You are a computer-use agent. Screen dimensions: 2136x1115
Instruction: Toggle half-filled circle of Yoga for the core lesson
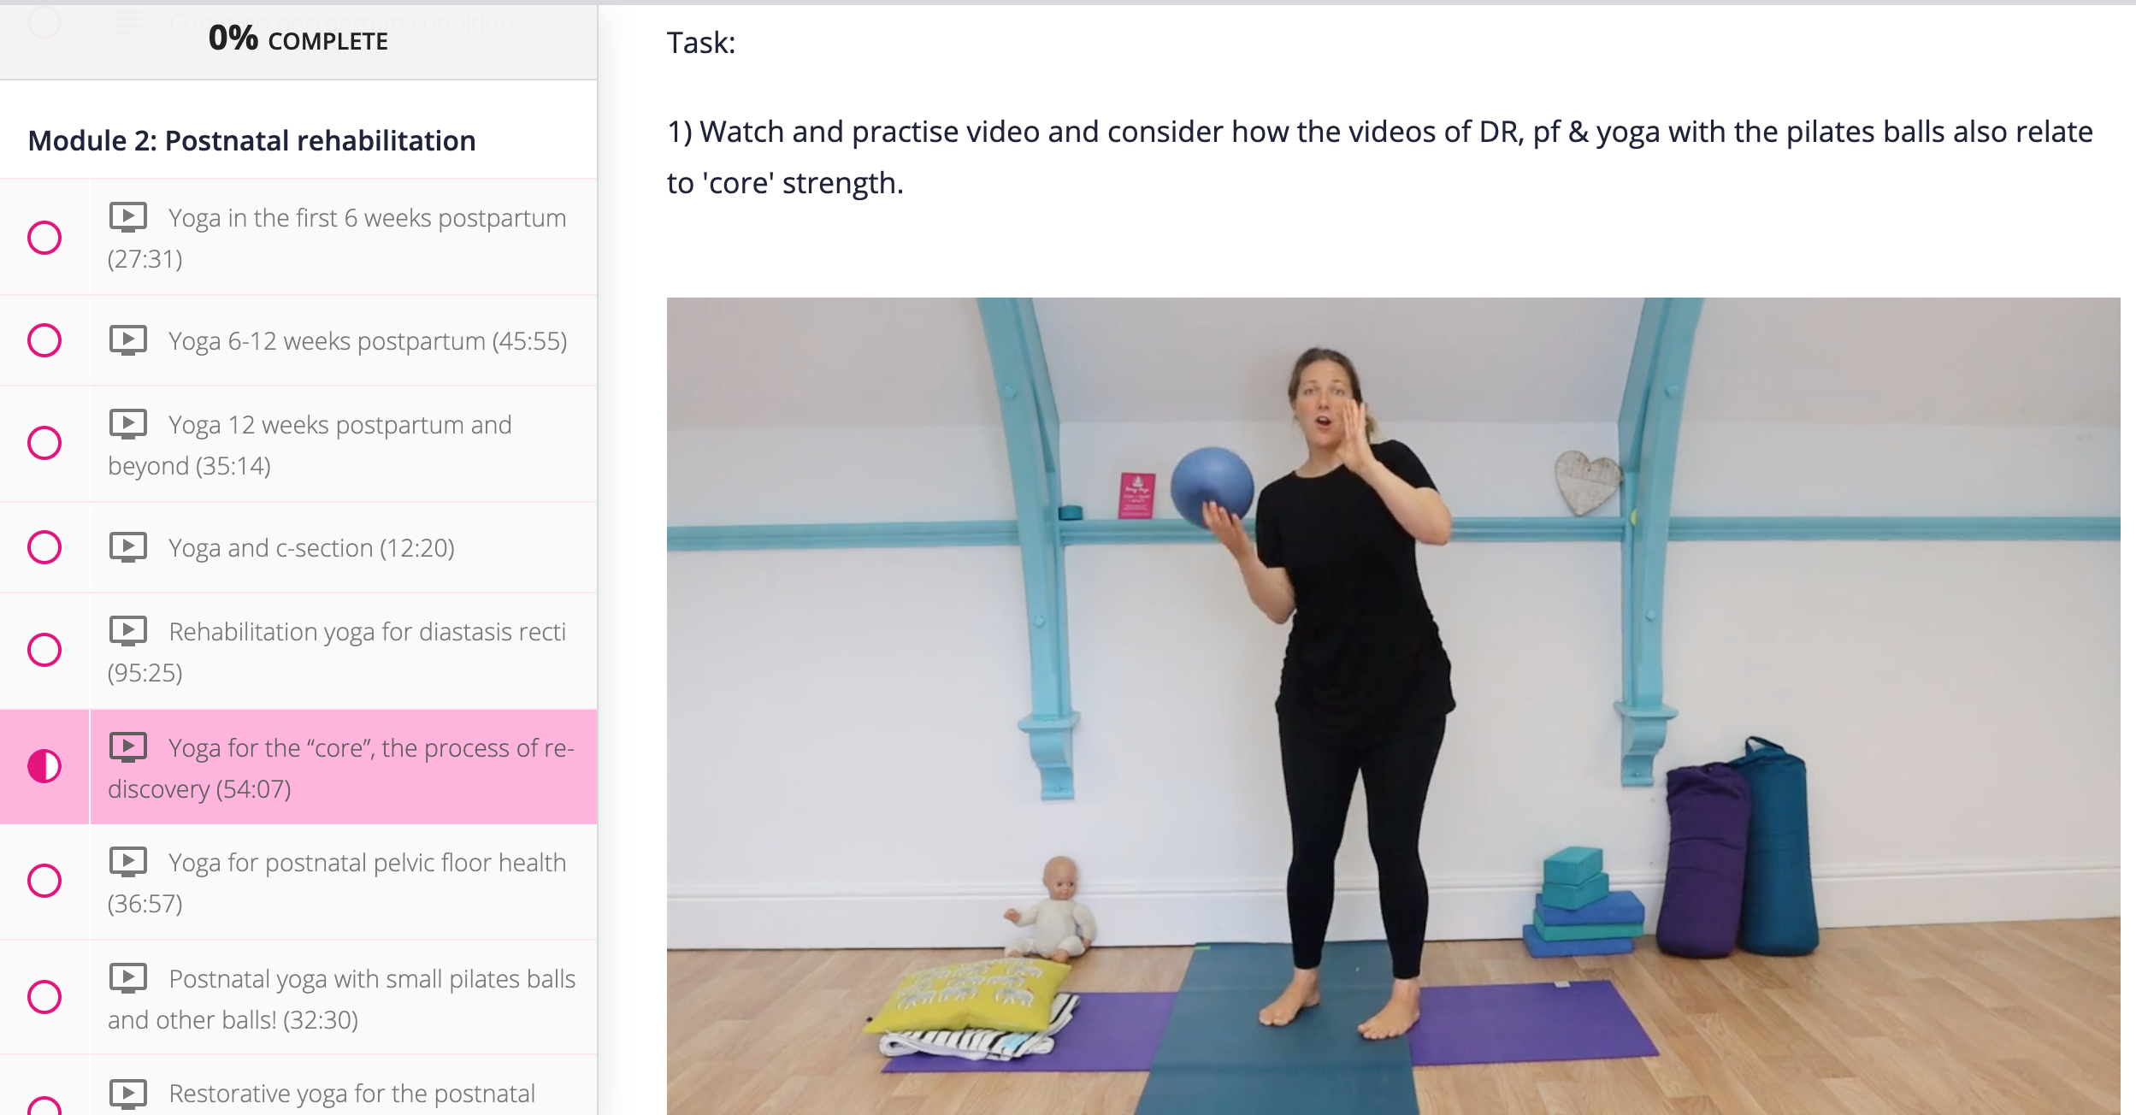click(44, 766)
